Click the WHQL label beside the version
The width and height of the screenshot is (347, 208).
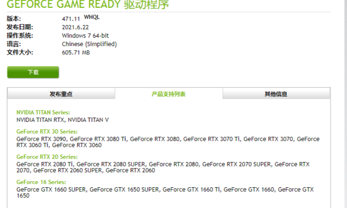92,17
